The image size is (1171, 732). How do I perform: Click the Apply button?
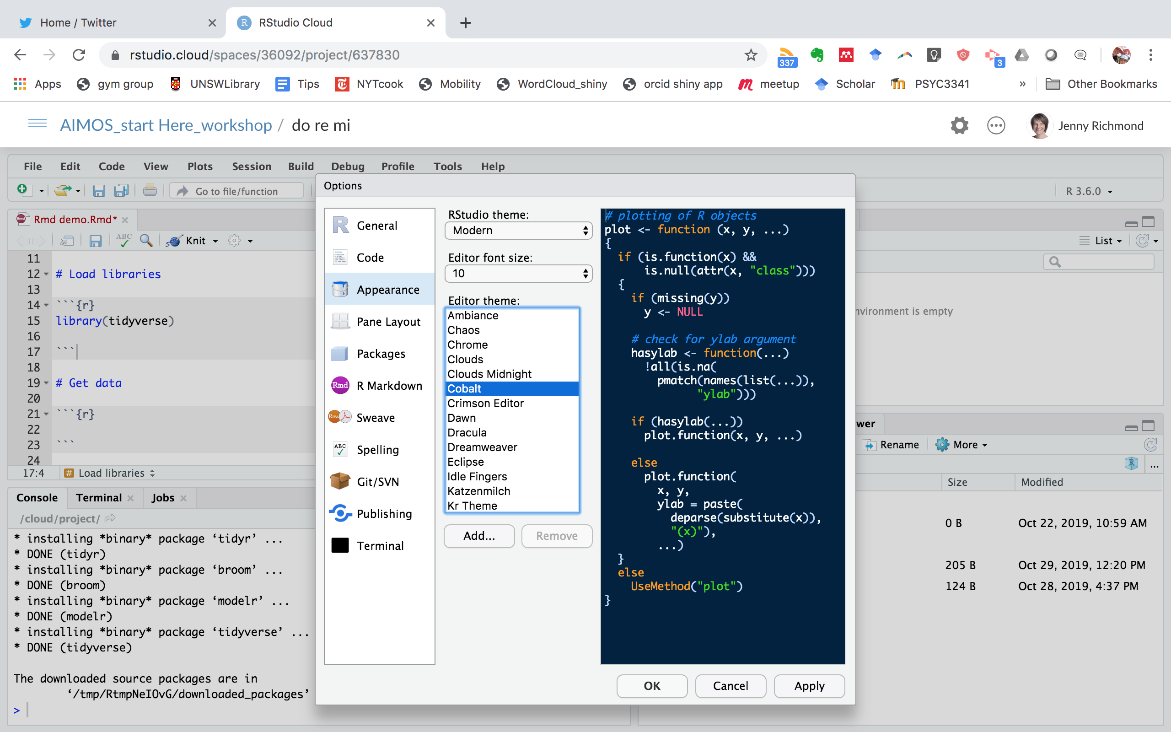tap(809, 685)
